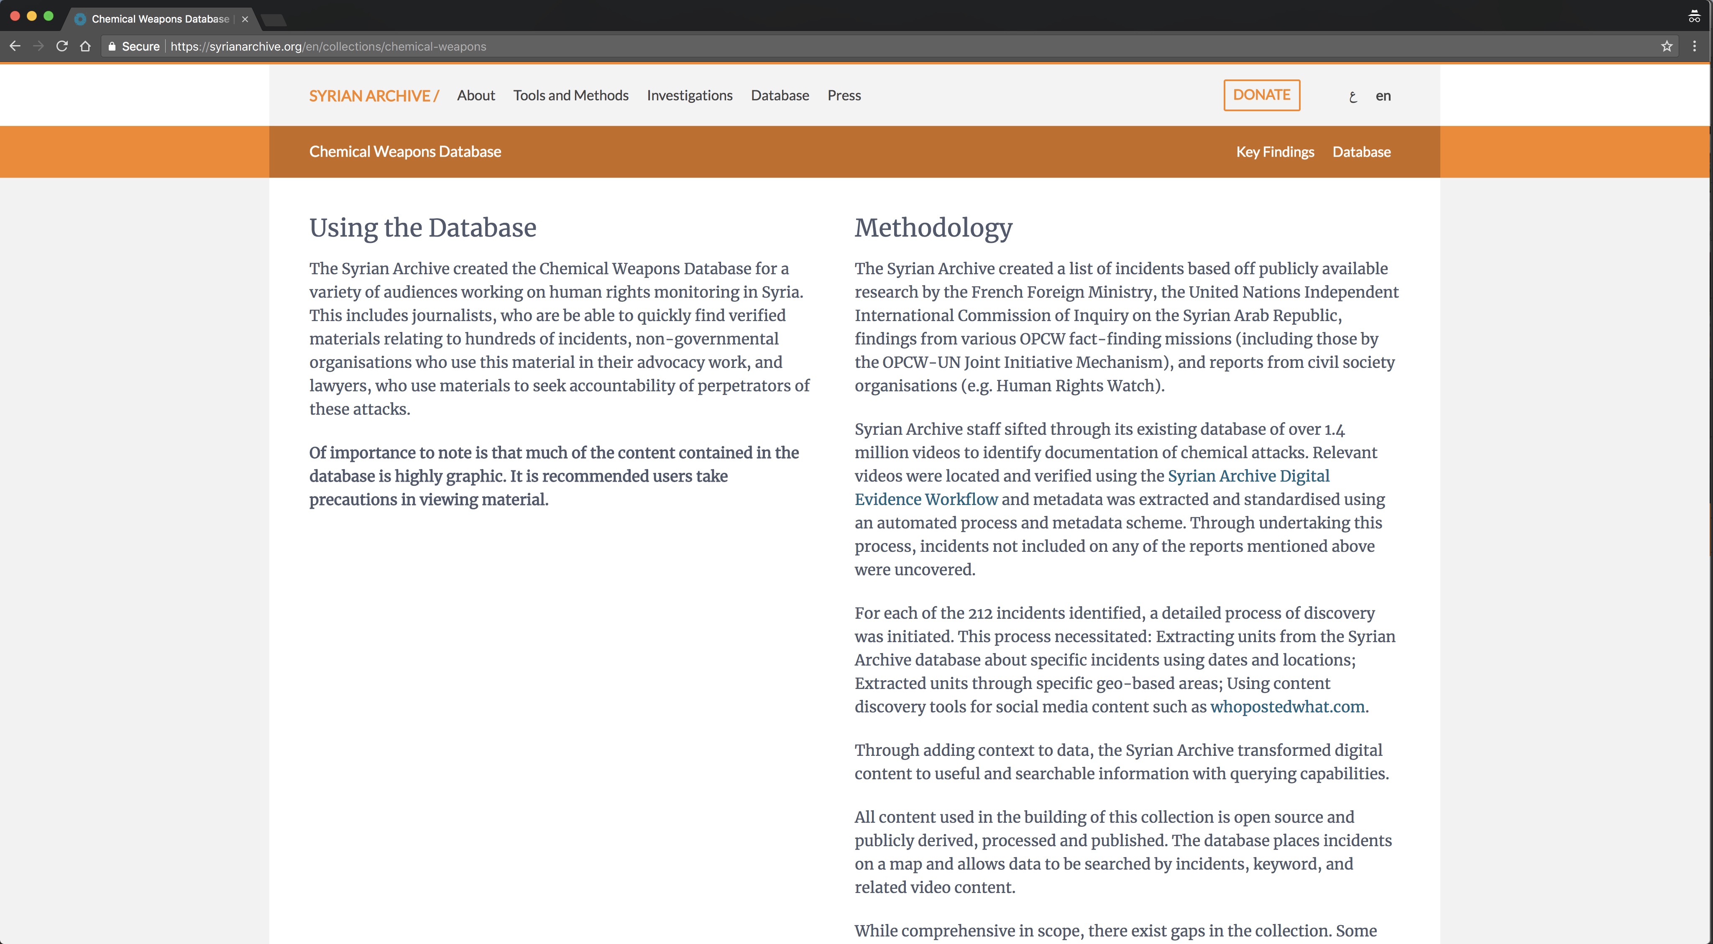Navigate to the About page
This screenshot has width=1713, height=944.
475,94
